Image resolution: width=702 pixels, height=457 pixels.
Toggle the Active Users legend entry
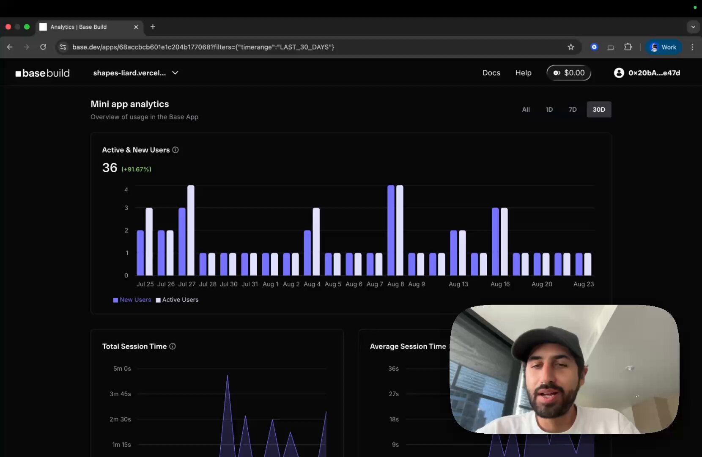pos(177,300)
